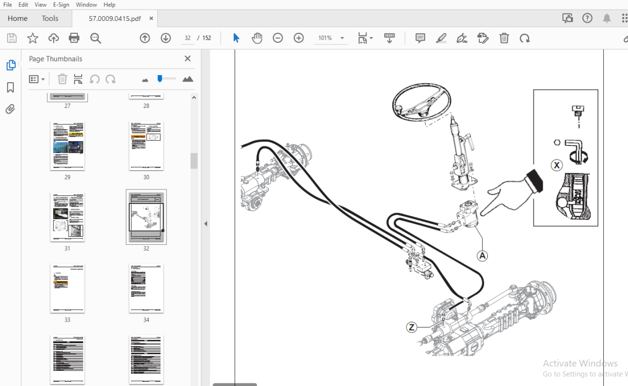Rotate the page clockwise in main toolbar
This screenshot has width=628, height=386.
524,38
